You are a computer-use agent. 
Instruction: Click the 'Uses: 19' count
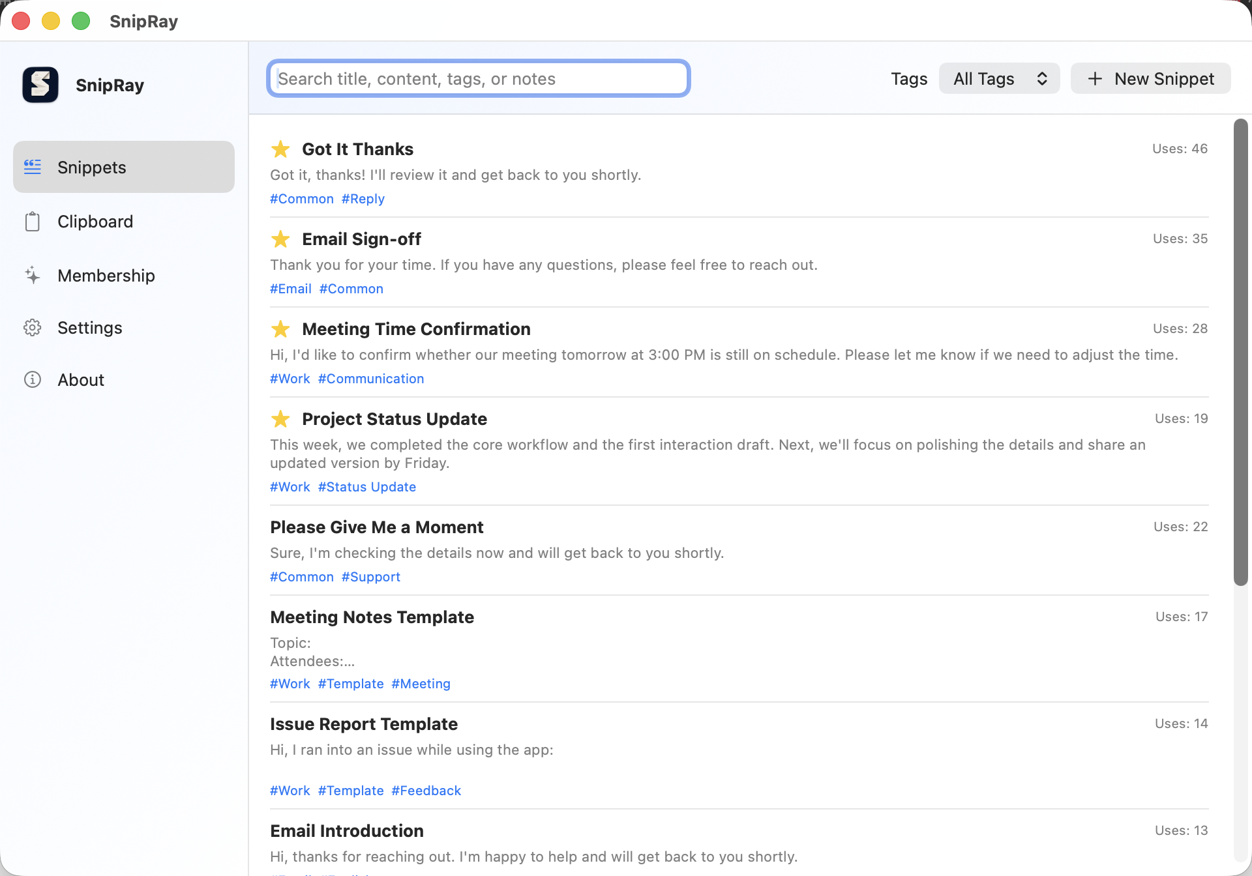click(1182, 418)
